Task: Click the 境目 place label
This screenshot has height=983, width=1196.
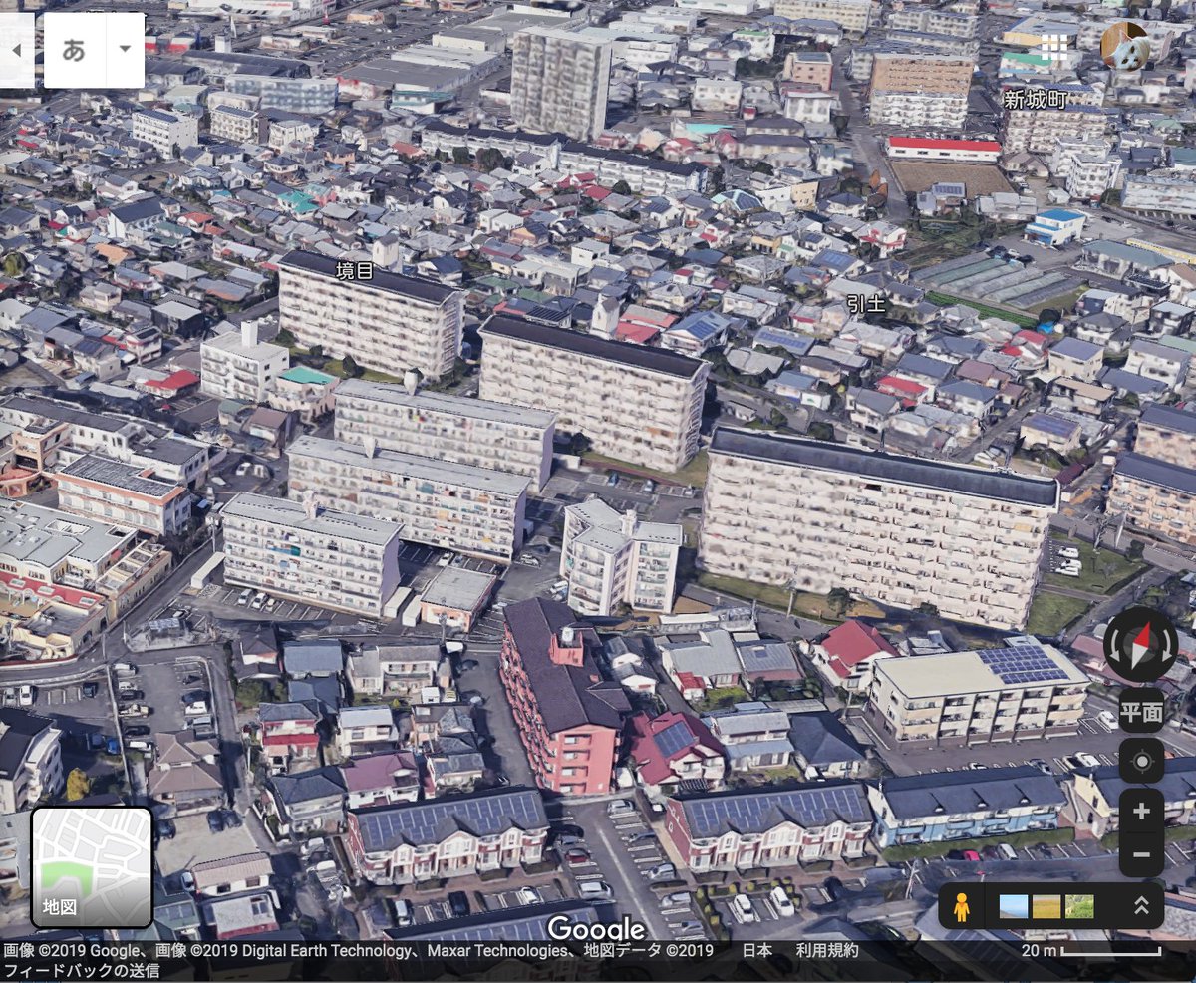Action: (355, 270)
